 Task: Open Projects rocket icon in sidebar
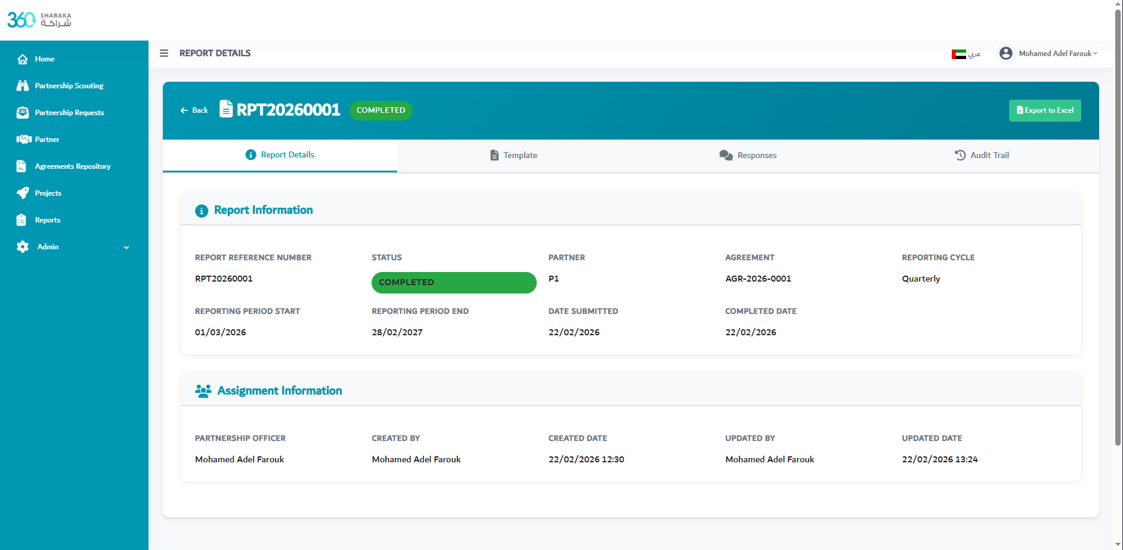23,193
